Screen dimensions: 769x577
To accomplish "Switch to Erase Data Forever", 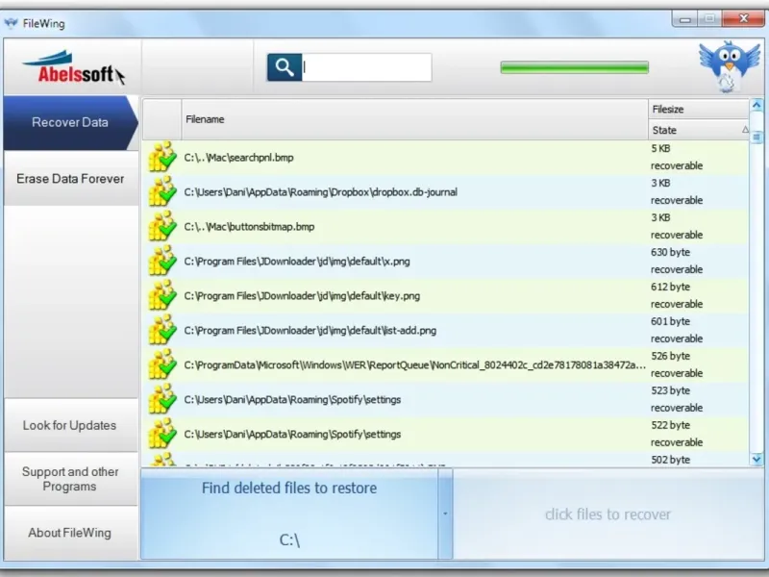I will point(70,179).
